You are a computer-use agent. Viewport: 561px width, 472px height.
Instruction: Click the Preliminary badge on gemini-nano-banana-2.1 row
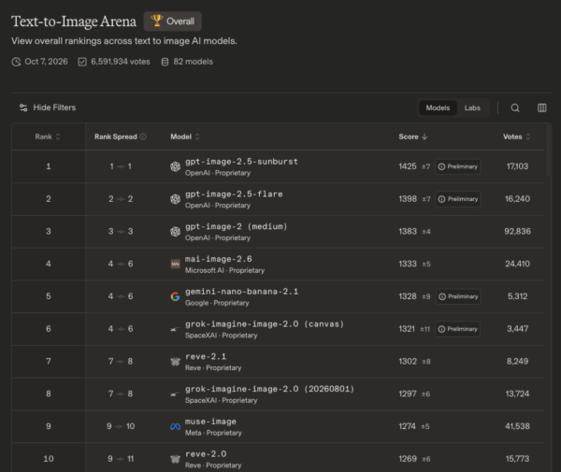tap(458, 296)
